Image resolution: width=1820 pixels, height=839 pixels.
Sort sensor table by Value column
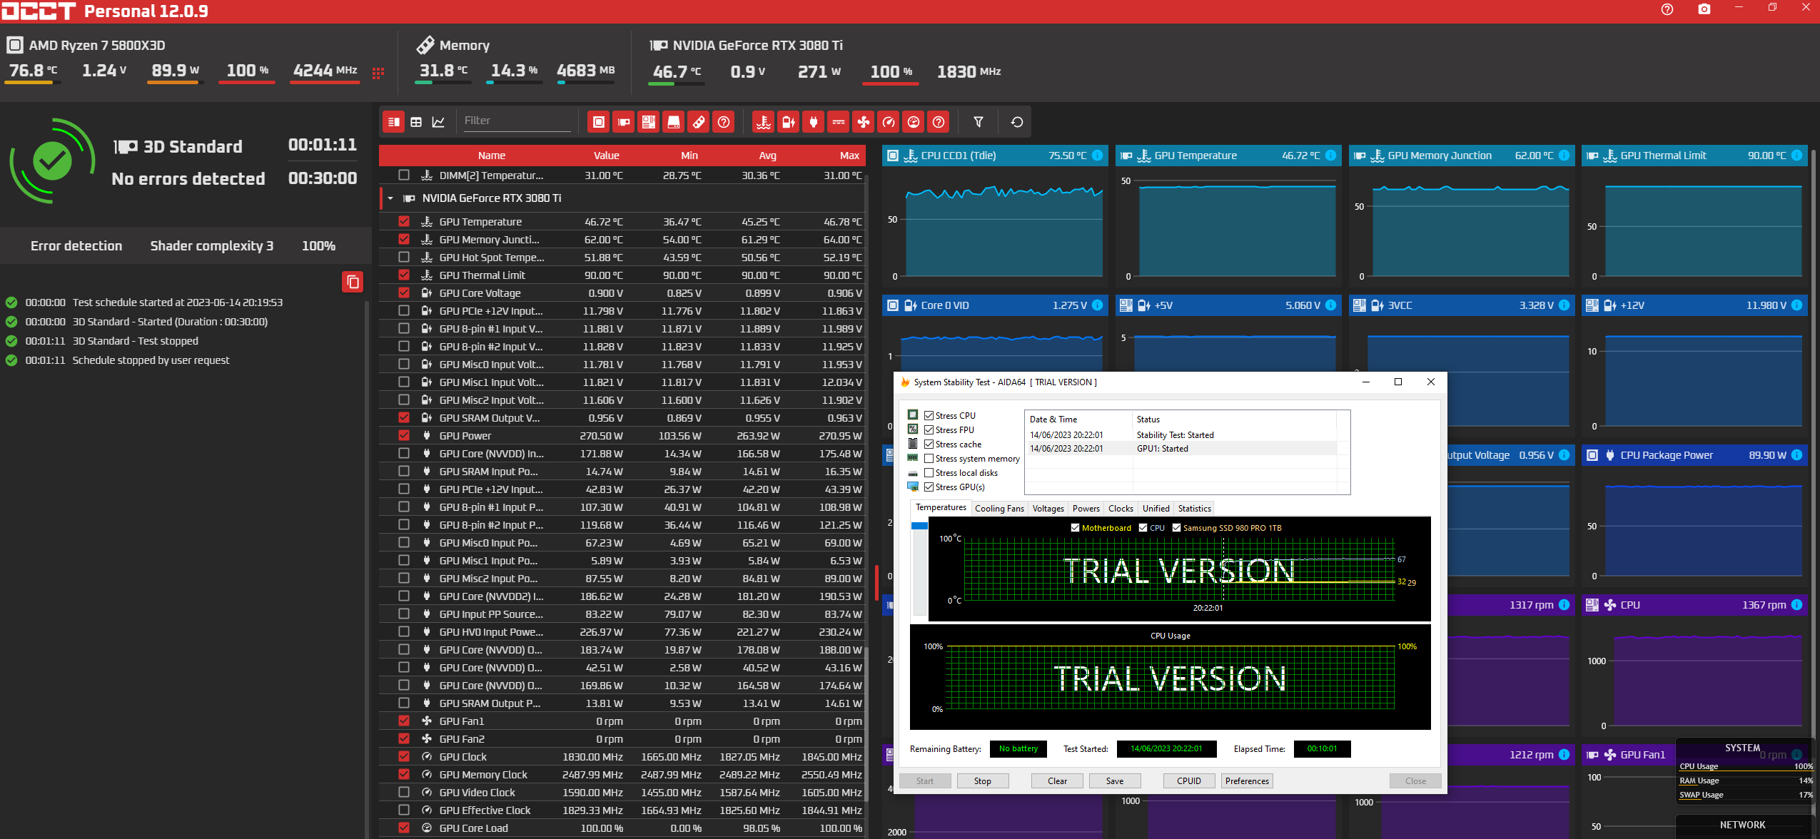pyautogui.click(x=606, y=156)
